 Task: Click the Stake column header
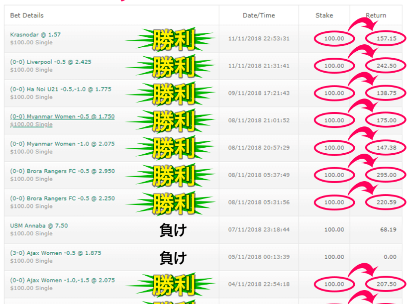tap(324, 15)
